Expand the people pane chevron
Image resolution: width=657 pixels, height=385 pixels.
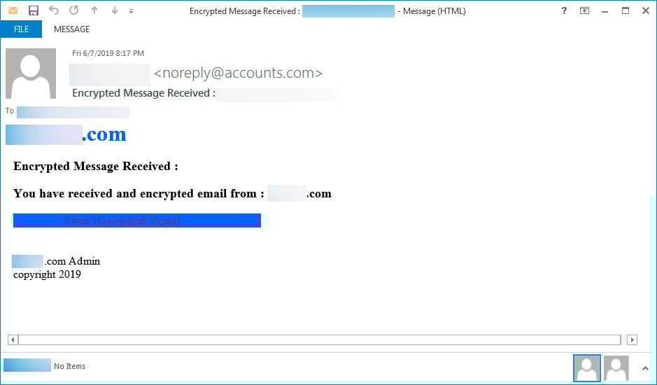click(645, 368)
